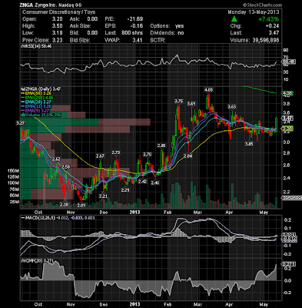The height and width of the screenshot is (308, 302).
Task: Click the MACD 0.021 histogram value tag
Action: [x=289, y=235]
